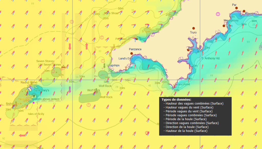Click the magenta square near Saint Mary's
Viewport: 262px width, 149px height.
pyautogui.click(x=34, y=103)
